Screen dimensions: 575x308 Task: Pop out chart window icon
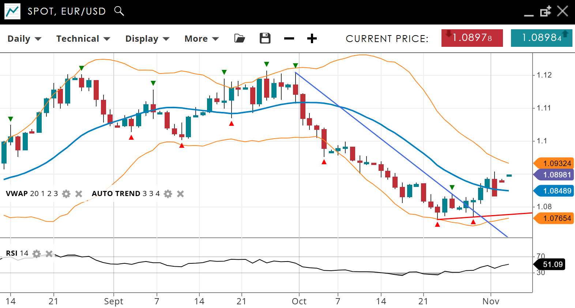coord(545,11)
